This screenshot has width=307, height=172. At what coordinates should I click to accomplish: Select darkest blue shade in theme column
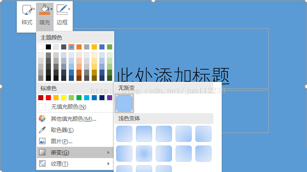pyautogui.click(x=71, y=78)
